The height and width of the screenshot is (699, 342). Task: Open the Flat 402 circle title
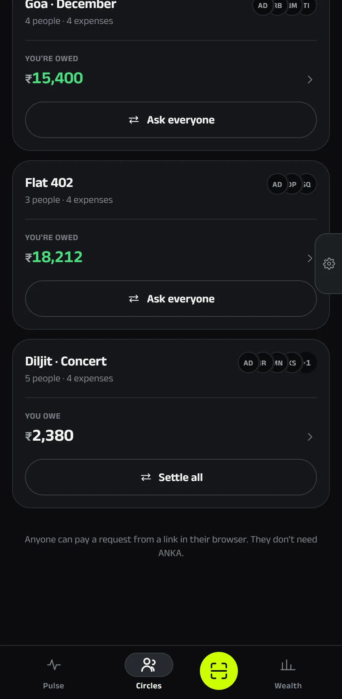point(49,183)
